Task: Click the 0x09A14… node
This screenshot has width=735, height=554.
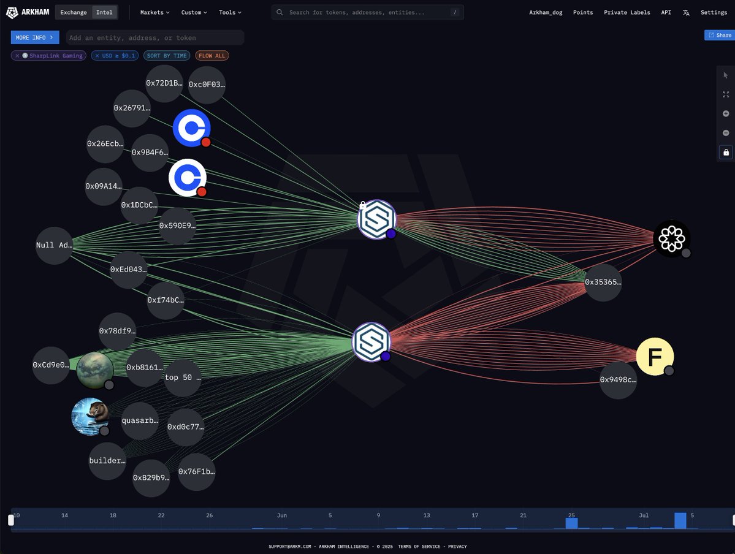Action: pyautogui.click(x=103, y=186)
